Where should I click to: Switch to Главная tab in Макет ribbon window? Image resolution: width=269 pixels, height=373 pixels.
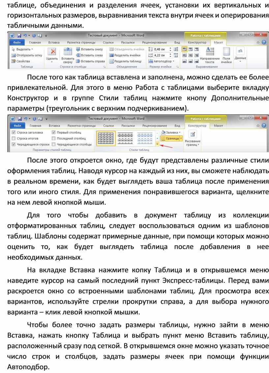click(x=35, y=42)
